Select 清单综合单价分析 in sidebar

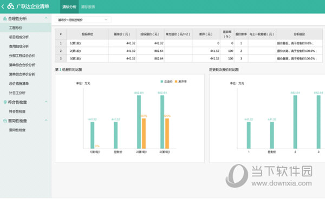click(22, 74)
